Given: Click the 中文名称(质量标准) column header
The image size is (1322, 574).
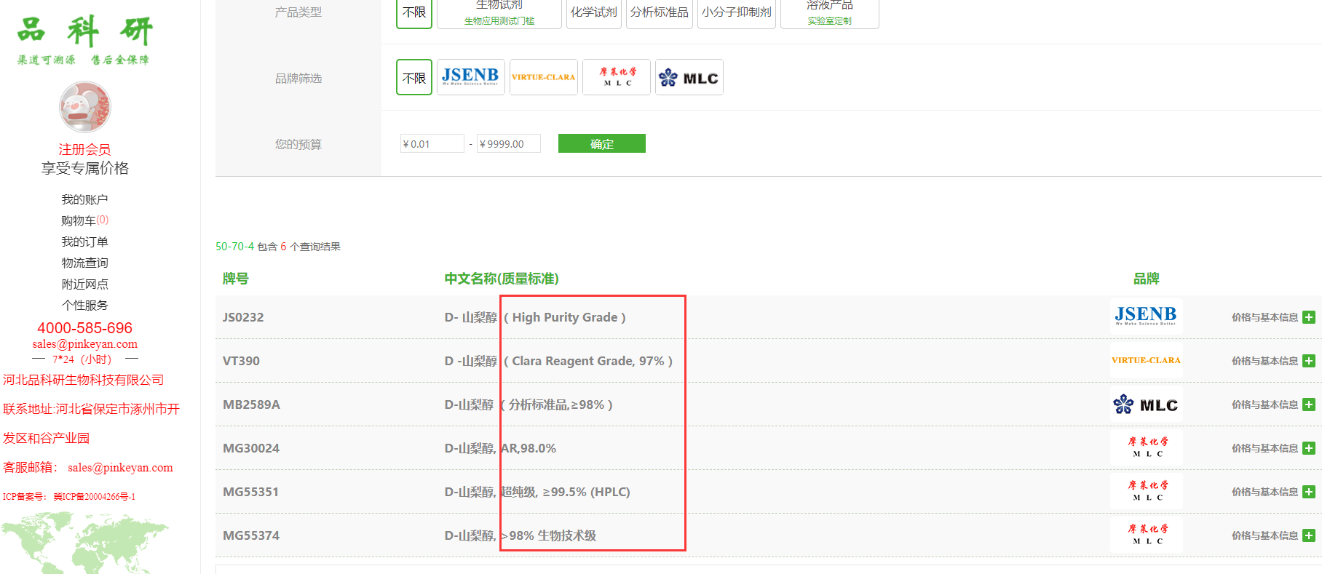Looking at the screenshot, I should click(x=502, y=279).
